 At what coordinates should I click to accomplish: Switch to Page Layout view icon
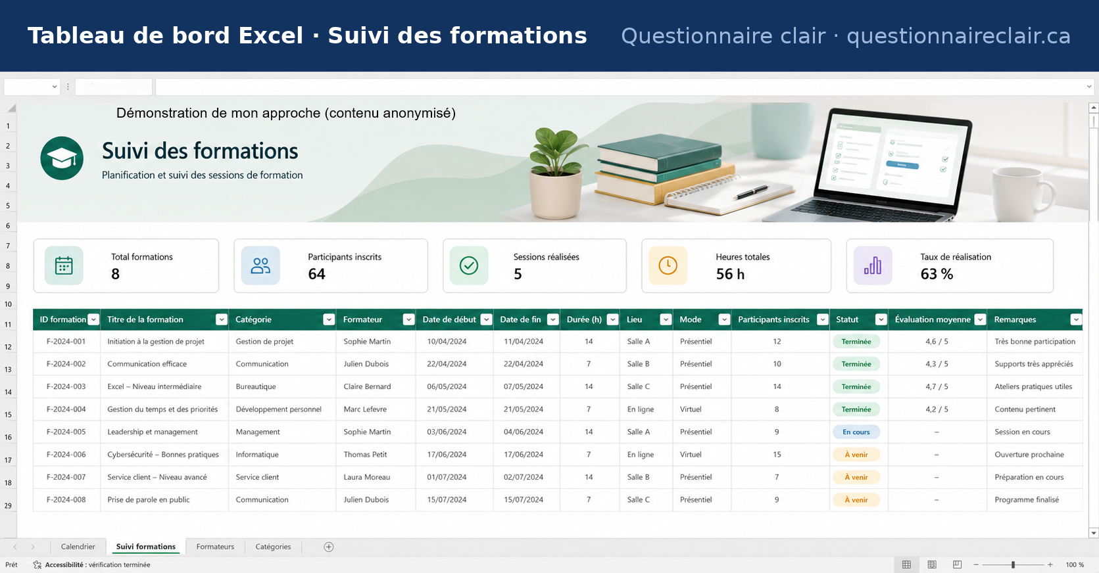[932, 564]
